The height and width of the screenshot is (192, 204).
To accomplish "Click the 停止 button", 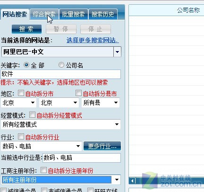I will (x=95, y=29).
